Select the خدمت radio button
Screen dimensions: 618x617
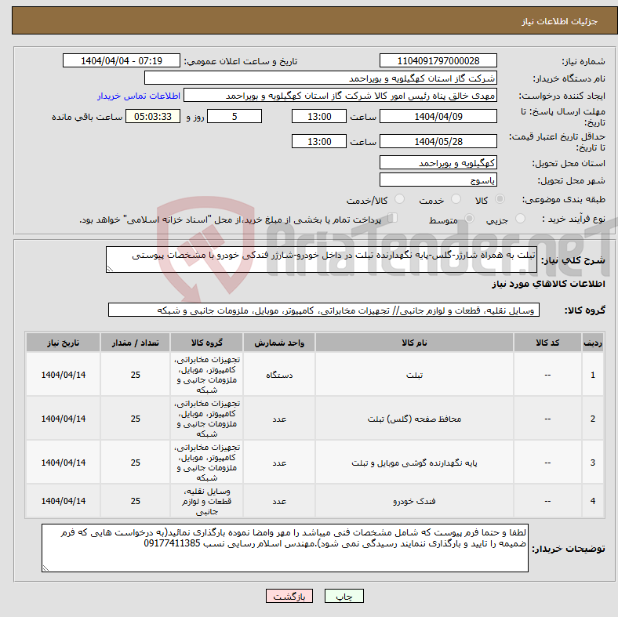456,199
